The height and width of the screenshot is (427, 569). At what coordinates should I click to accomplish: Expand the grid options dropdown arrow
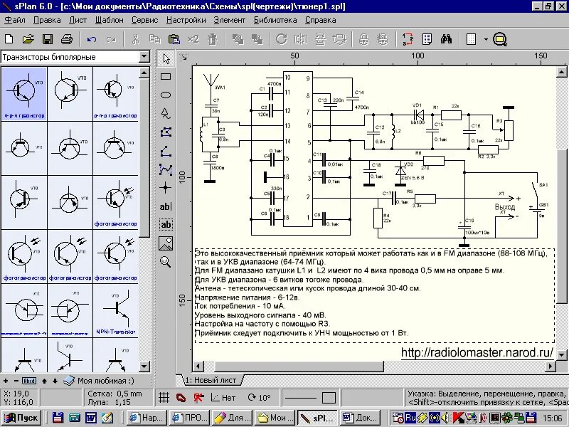486,39
